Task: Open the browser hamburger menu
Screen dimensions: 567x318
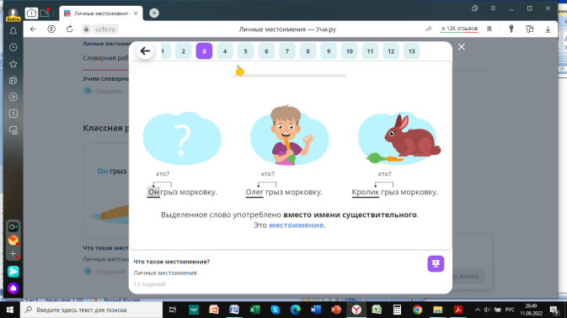Action: pos(493,8)
